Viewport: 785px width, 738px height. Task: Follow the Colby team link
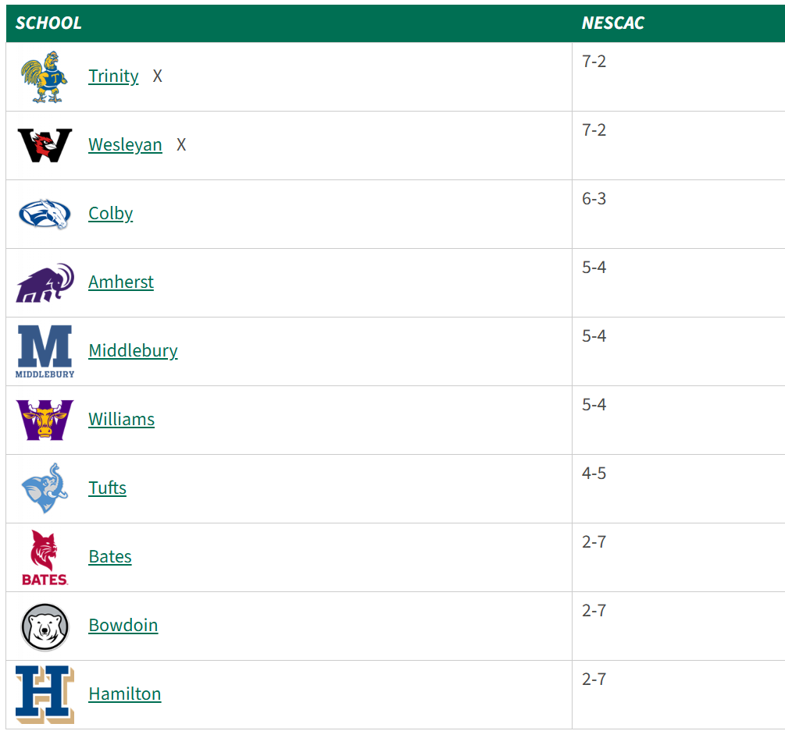pyautogui.click(x=110, y=214)
